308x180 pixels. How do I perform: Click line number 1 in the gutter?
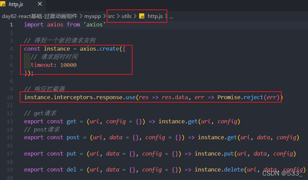[11, 25]
